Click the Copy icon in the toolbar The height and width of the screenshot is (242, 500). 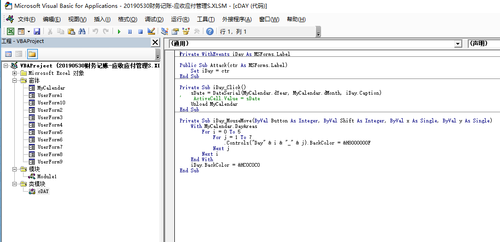[x=60, y=31]
